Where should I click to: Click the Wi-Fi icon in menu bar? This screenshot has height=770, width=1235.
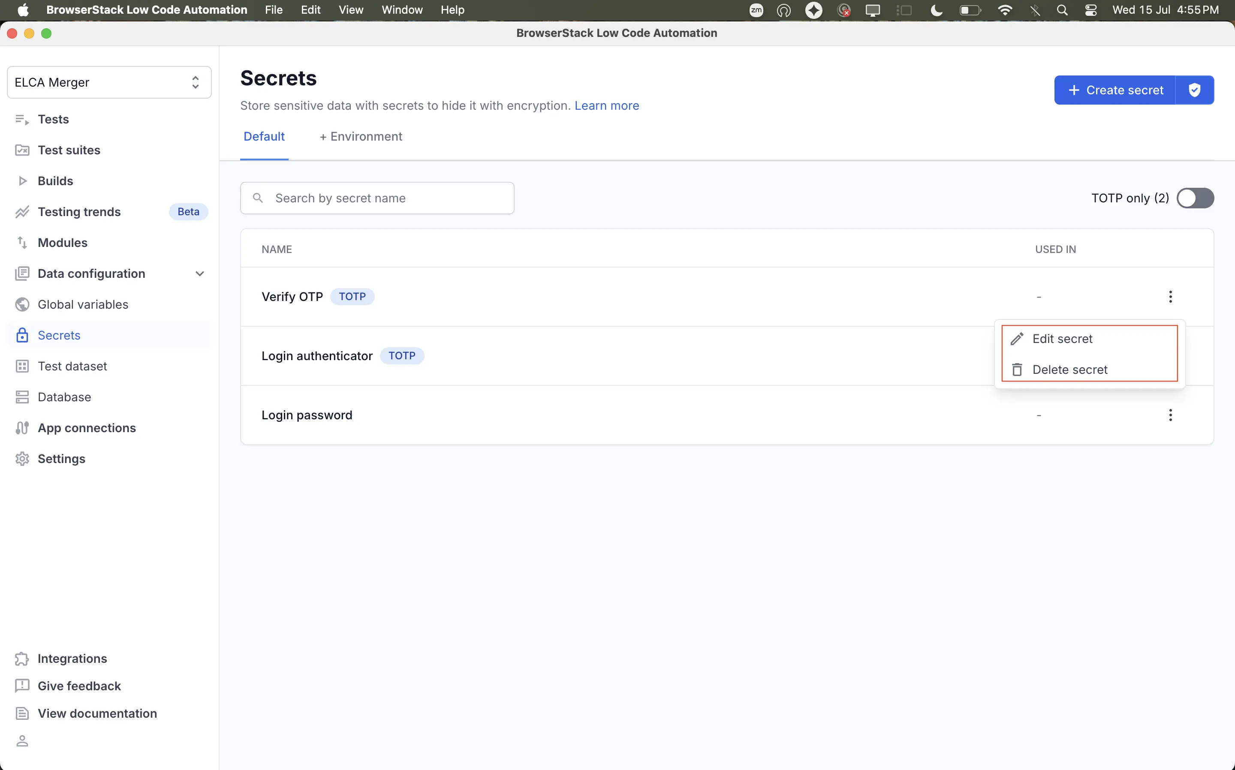1005,10
